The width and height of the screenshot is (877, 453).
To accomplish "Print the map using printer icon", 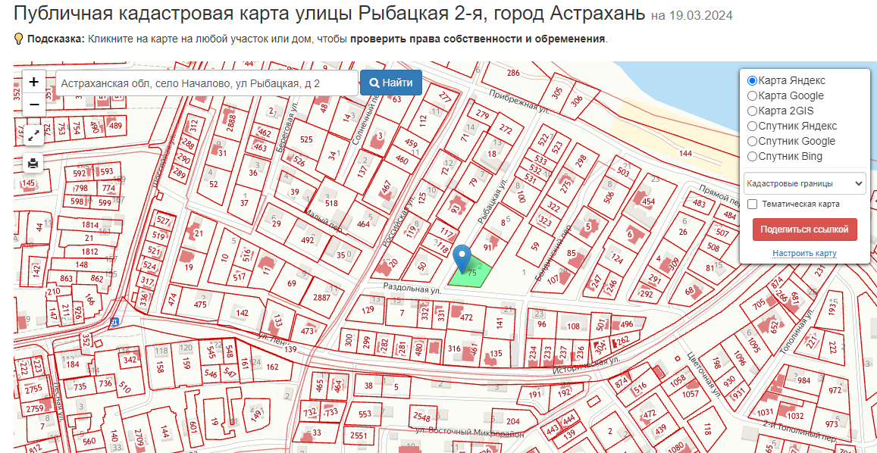I will (33, 162).
